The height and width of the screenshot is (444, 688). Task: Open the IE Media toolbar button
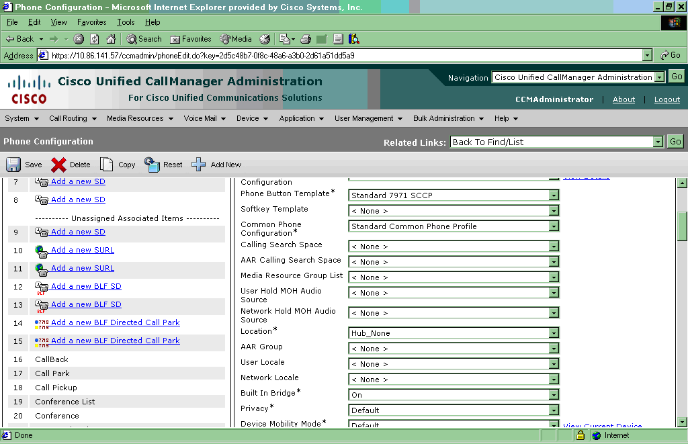point(236,39)
